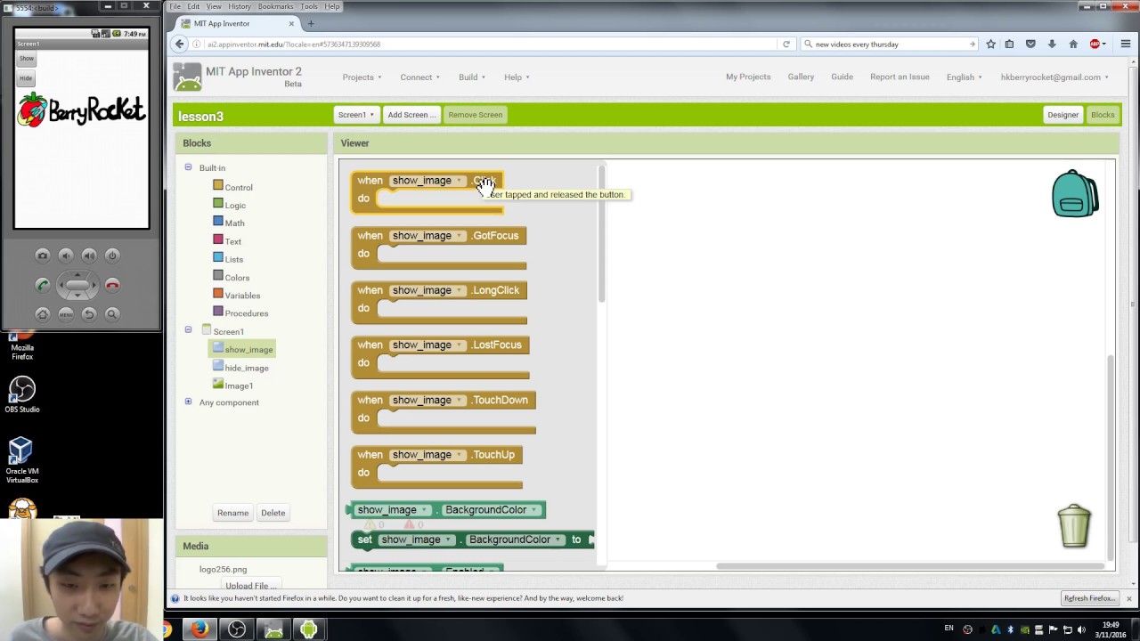This screenshot has width=1140, height=641.
Task: Bookmark this page with the star icon
Action: pyautogui.click(x=990, y=44)
